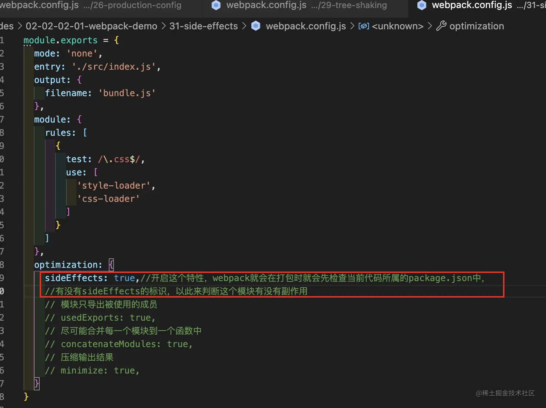Screen dimensions: 546x408
Task: Click the rules: [ line
Action: tap(66, 132)
